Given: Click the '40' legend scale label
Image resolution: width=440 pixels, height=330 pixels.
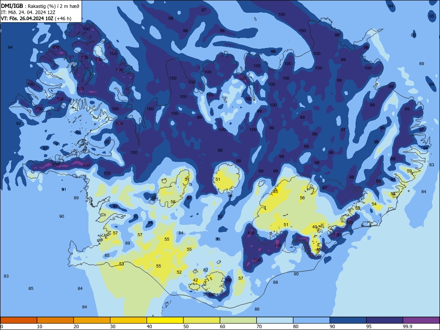Looking at the screenshot, I should [149, 326].
